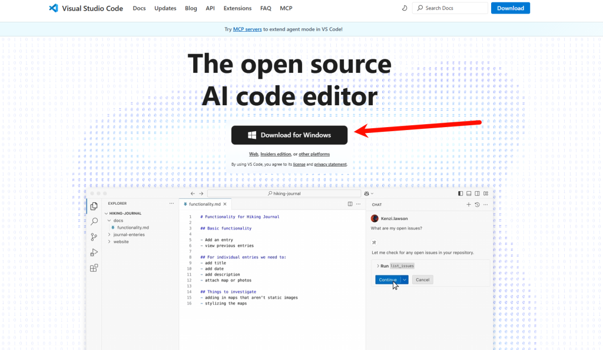Open the Run and Debug icon
The width and height of the screenshot is (603, 350).
pos(94,252)
